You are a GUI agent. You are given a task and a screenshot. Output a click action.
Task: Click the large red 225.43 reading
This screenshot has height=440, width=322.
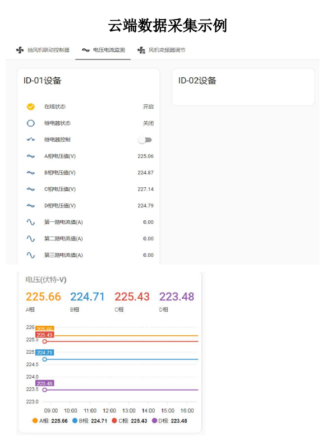132,297
